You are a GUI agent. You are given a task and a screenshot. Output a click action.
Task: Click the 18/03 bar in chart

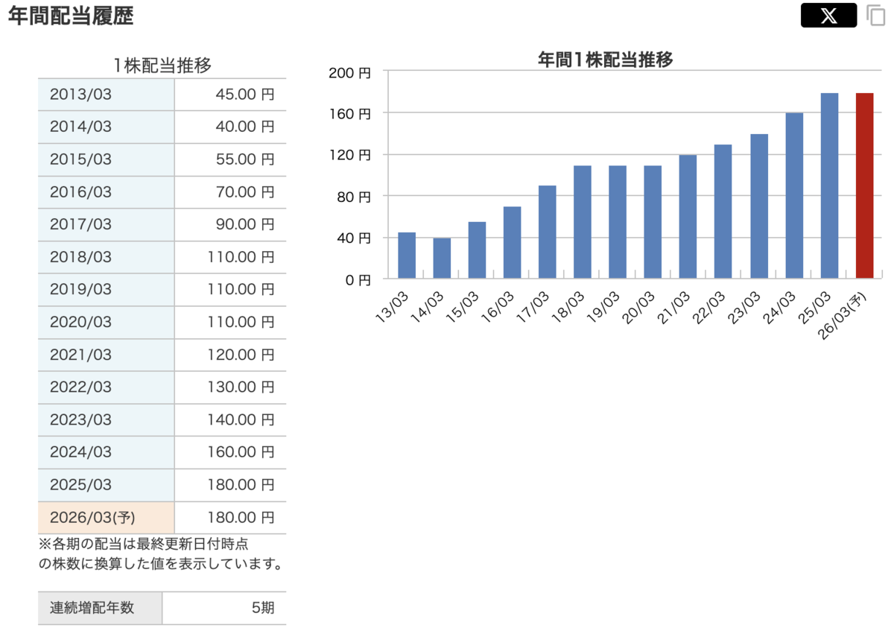click(x=583, y=222)
